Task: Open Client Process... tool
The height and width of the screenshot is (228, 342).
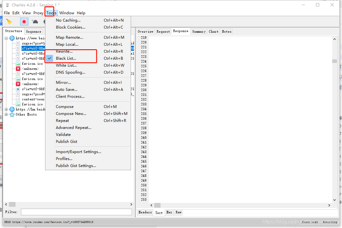Action: 88,96
